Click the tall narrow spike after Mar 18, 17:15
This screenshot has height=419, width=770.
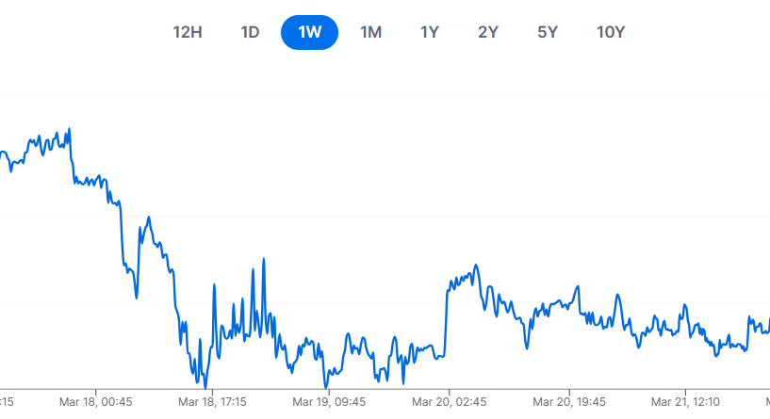coord(264,260)
